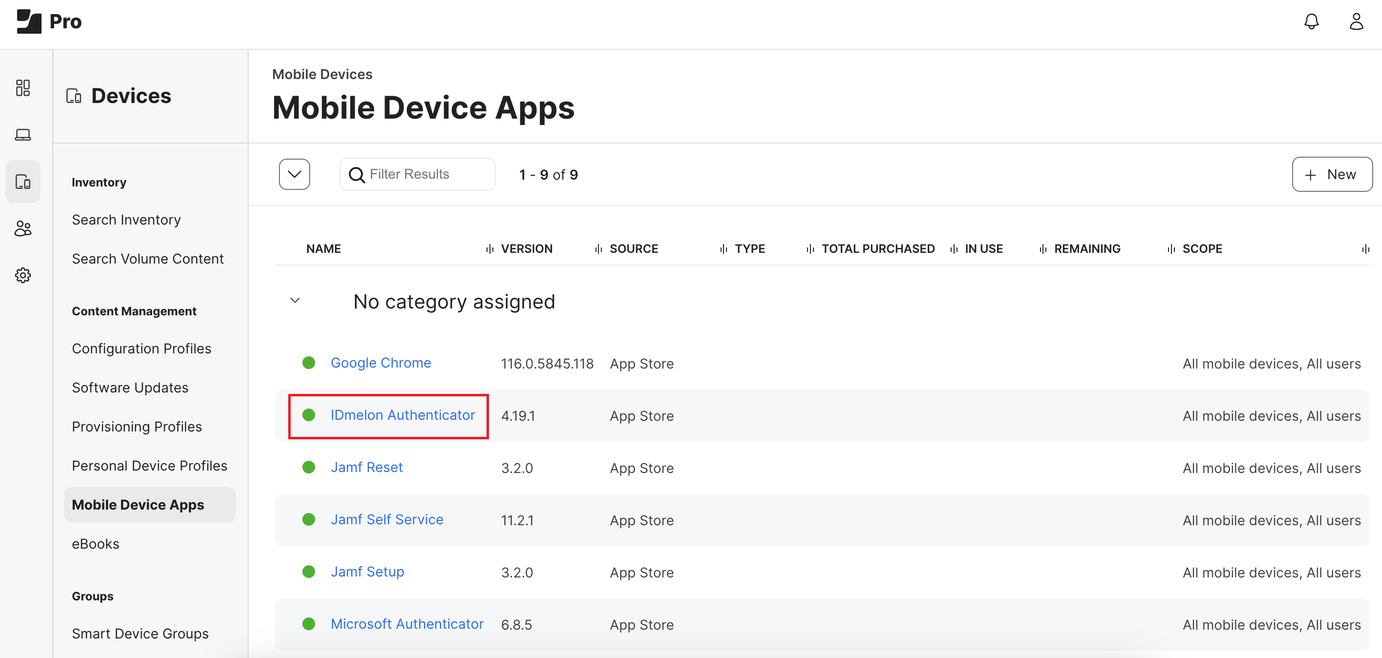Click the column handle before IN USE
Image resolution: width=1382 pixels, height=658 pixels.
point(954,249)
